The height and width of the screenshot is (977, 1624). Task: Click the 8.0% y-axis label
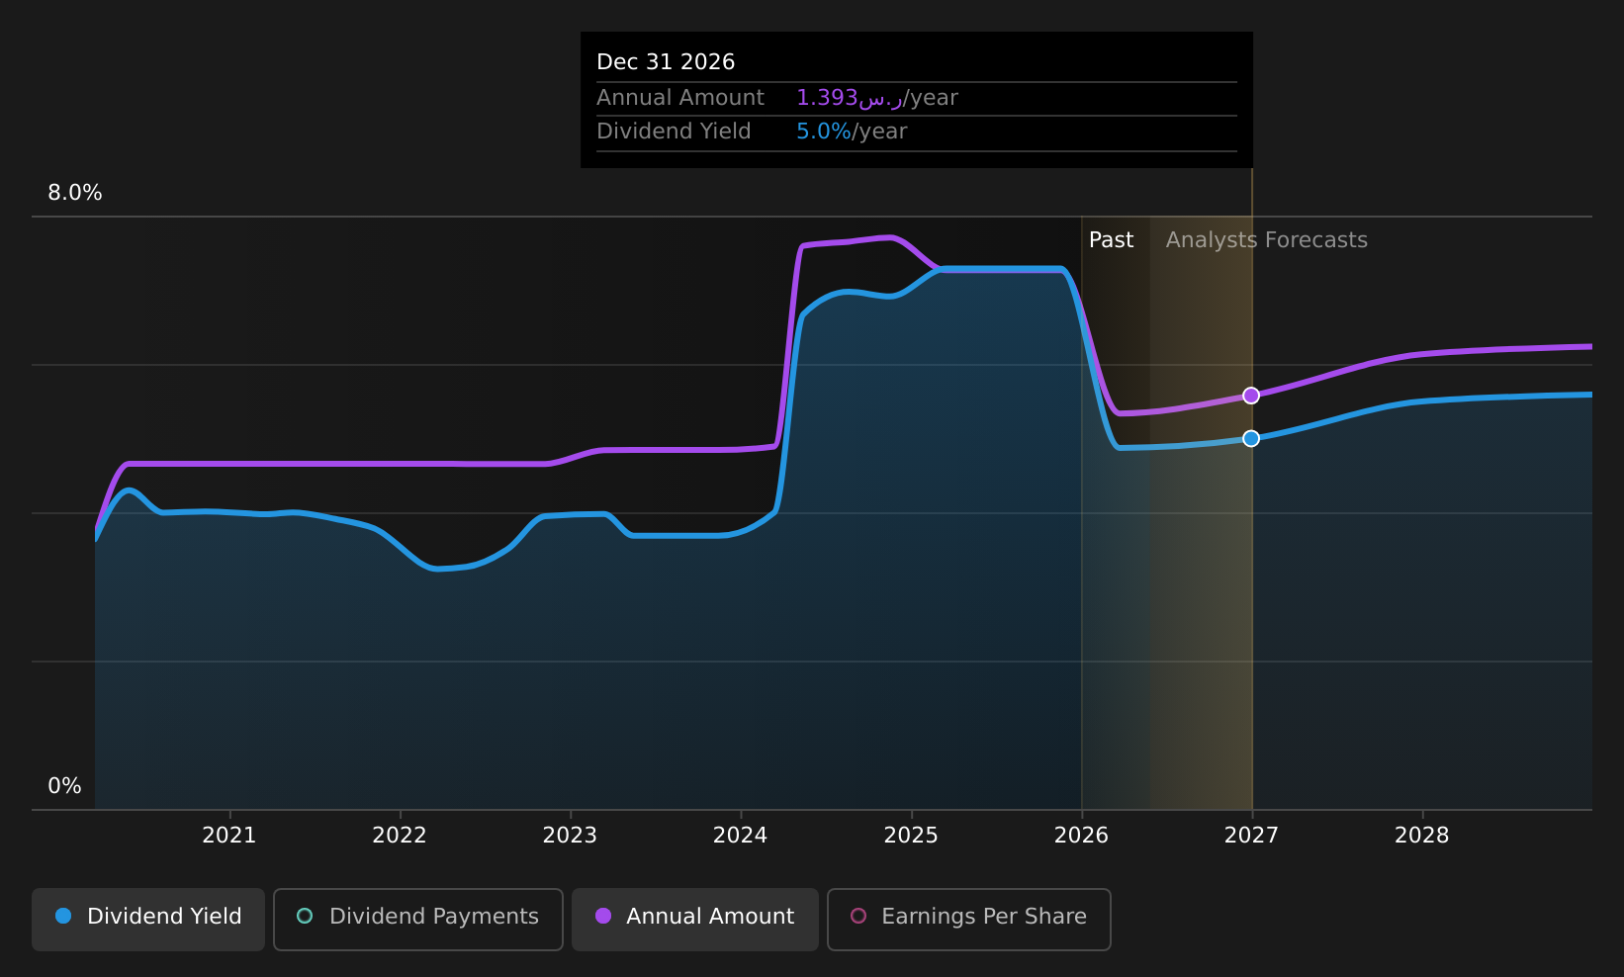pos(75,193)
